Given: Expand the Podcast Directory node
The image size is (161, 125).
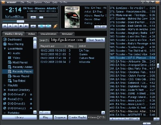Looking at the screenshot, I should point(5,90).
